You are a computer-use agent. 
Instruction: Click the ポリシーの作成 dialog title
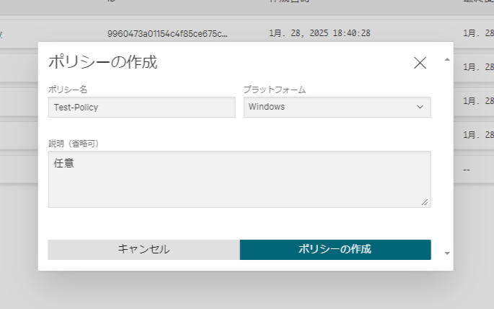point(102,62)
